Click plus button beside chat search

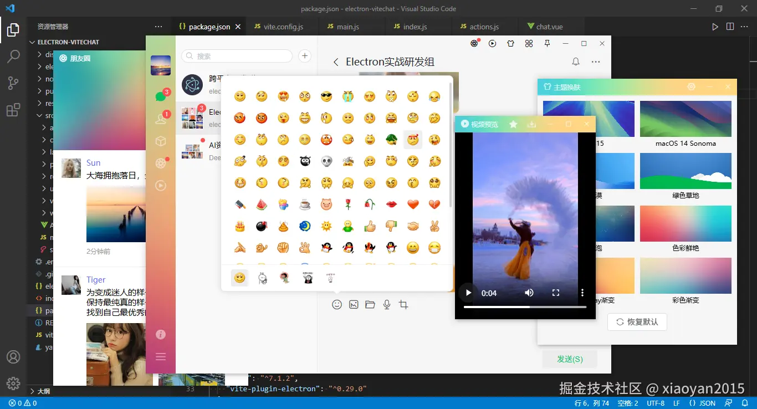tap(305, 56)
